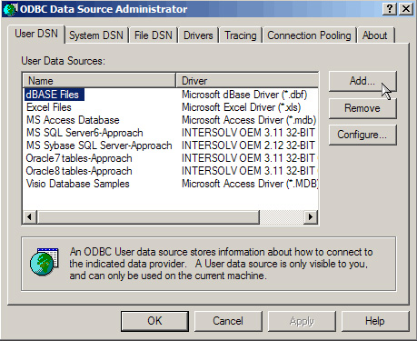
Task: Open the About tab
Action: click(x=375, y=35)
